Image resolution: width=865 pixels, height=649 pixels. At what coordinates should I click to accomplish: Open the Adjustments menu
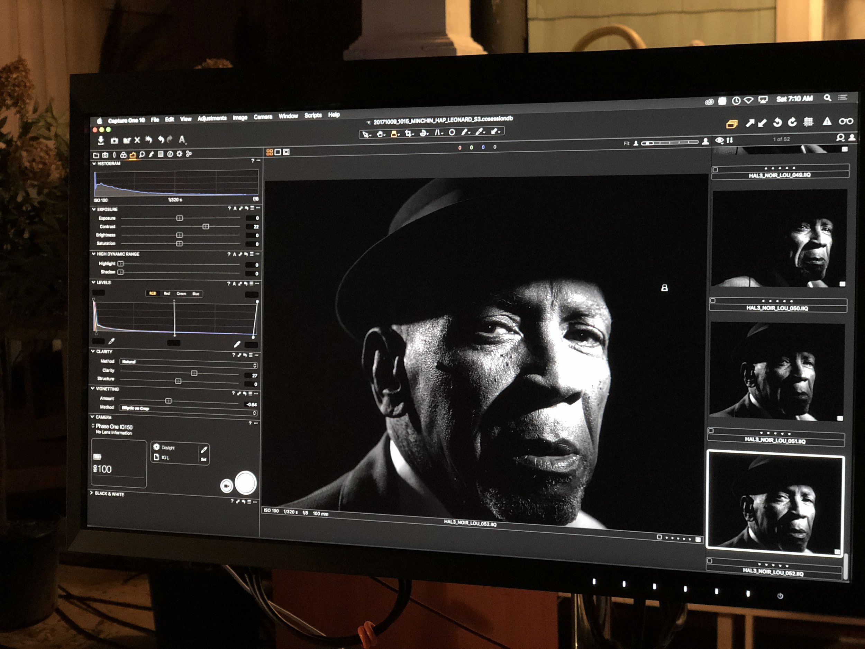pyautogui.click(x=212, y=118)
